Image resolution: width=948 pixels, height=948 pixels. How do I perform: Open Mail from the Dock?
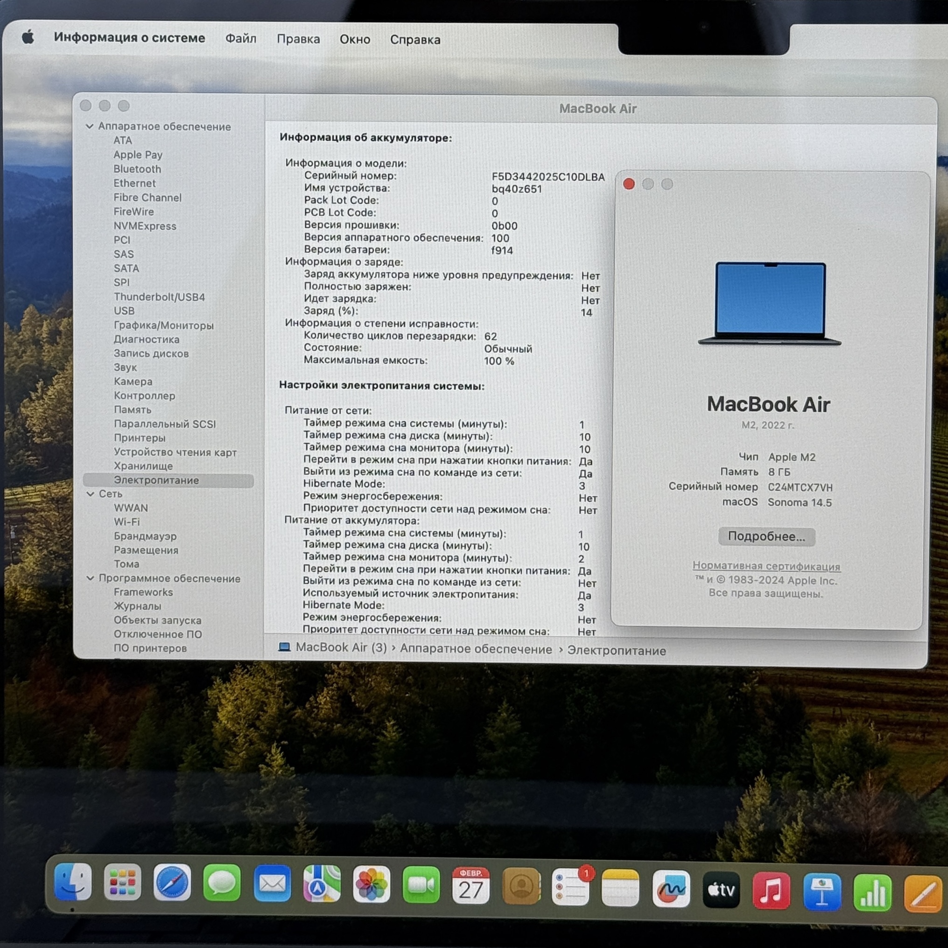272,884
